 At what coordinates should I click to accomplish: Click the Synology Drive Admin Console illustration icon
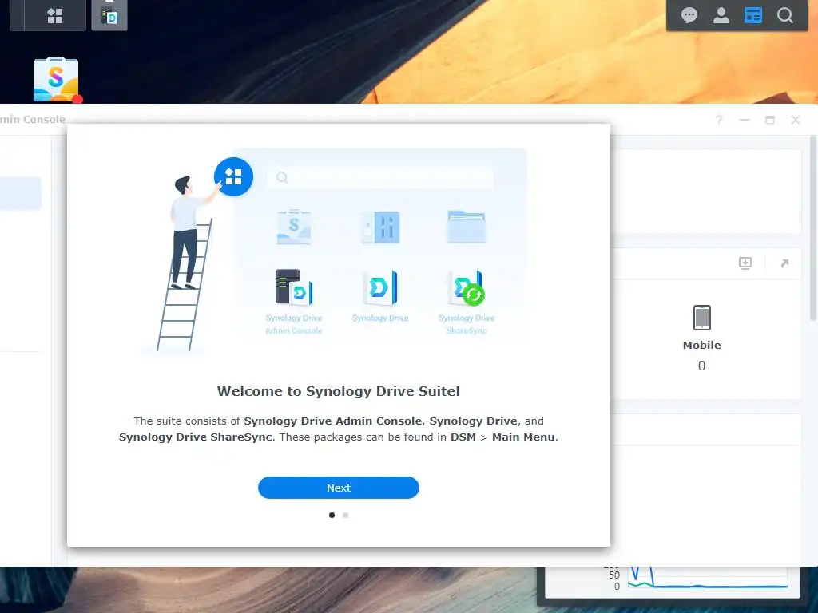click(294, 287)
